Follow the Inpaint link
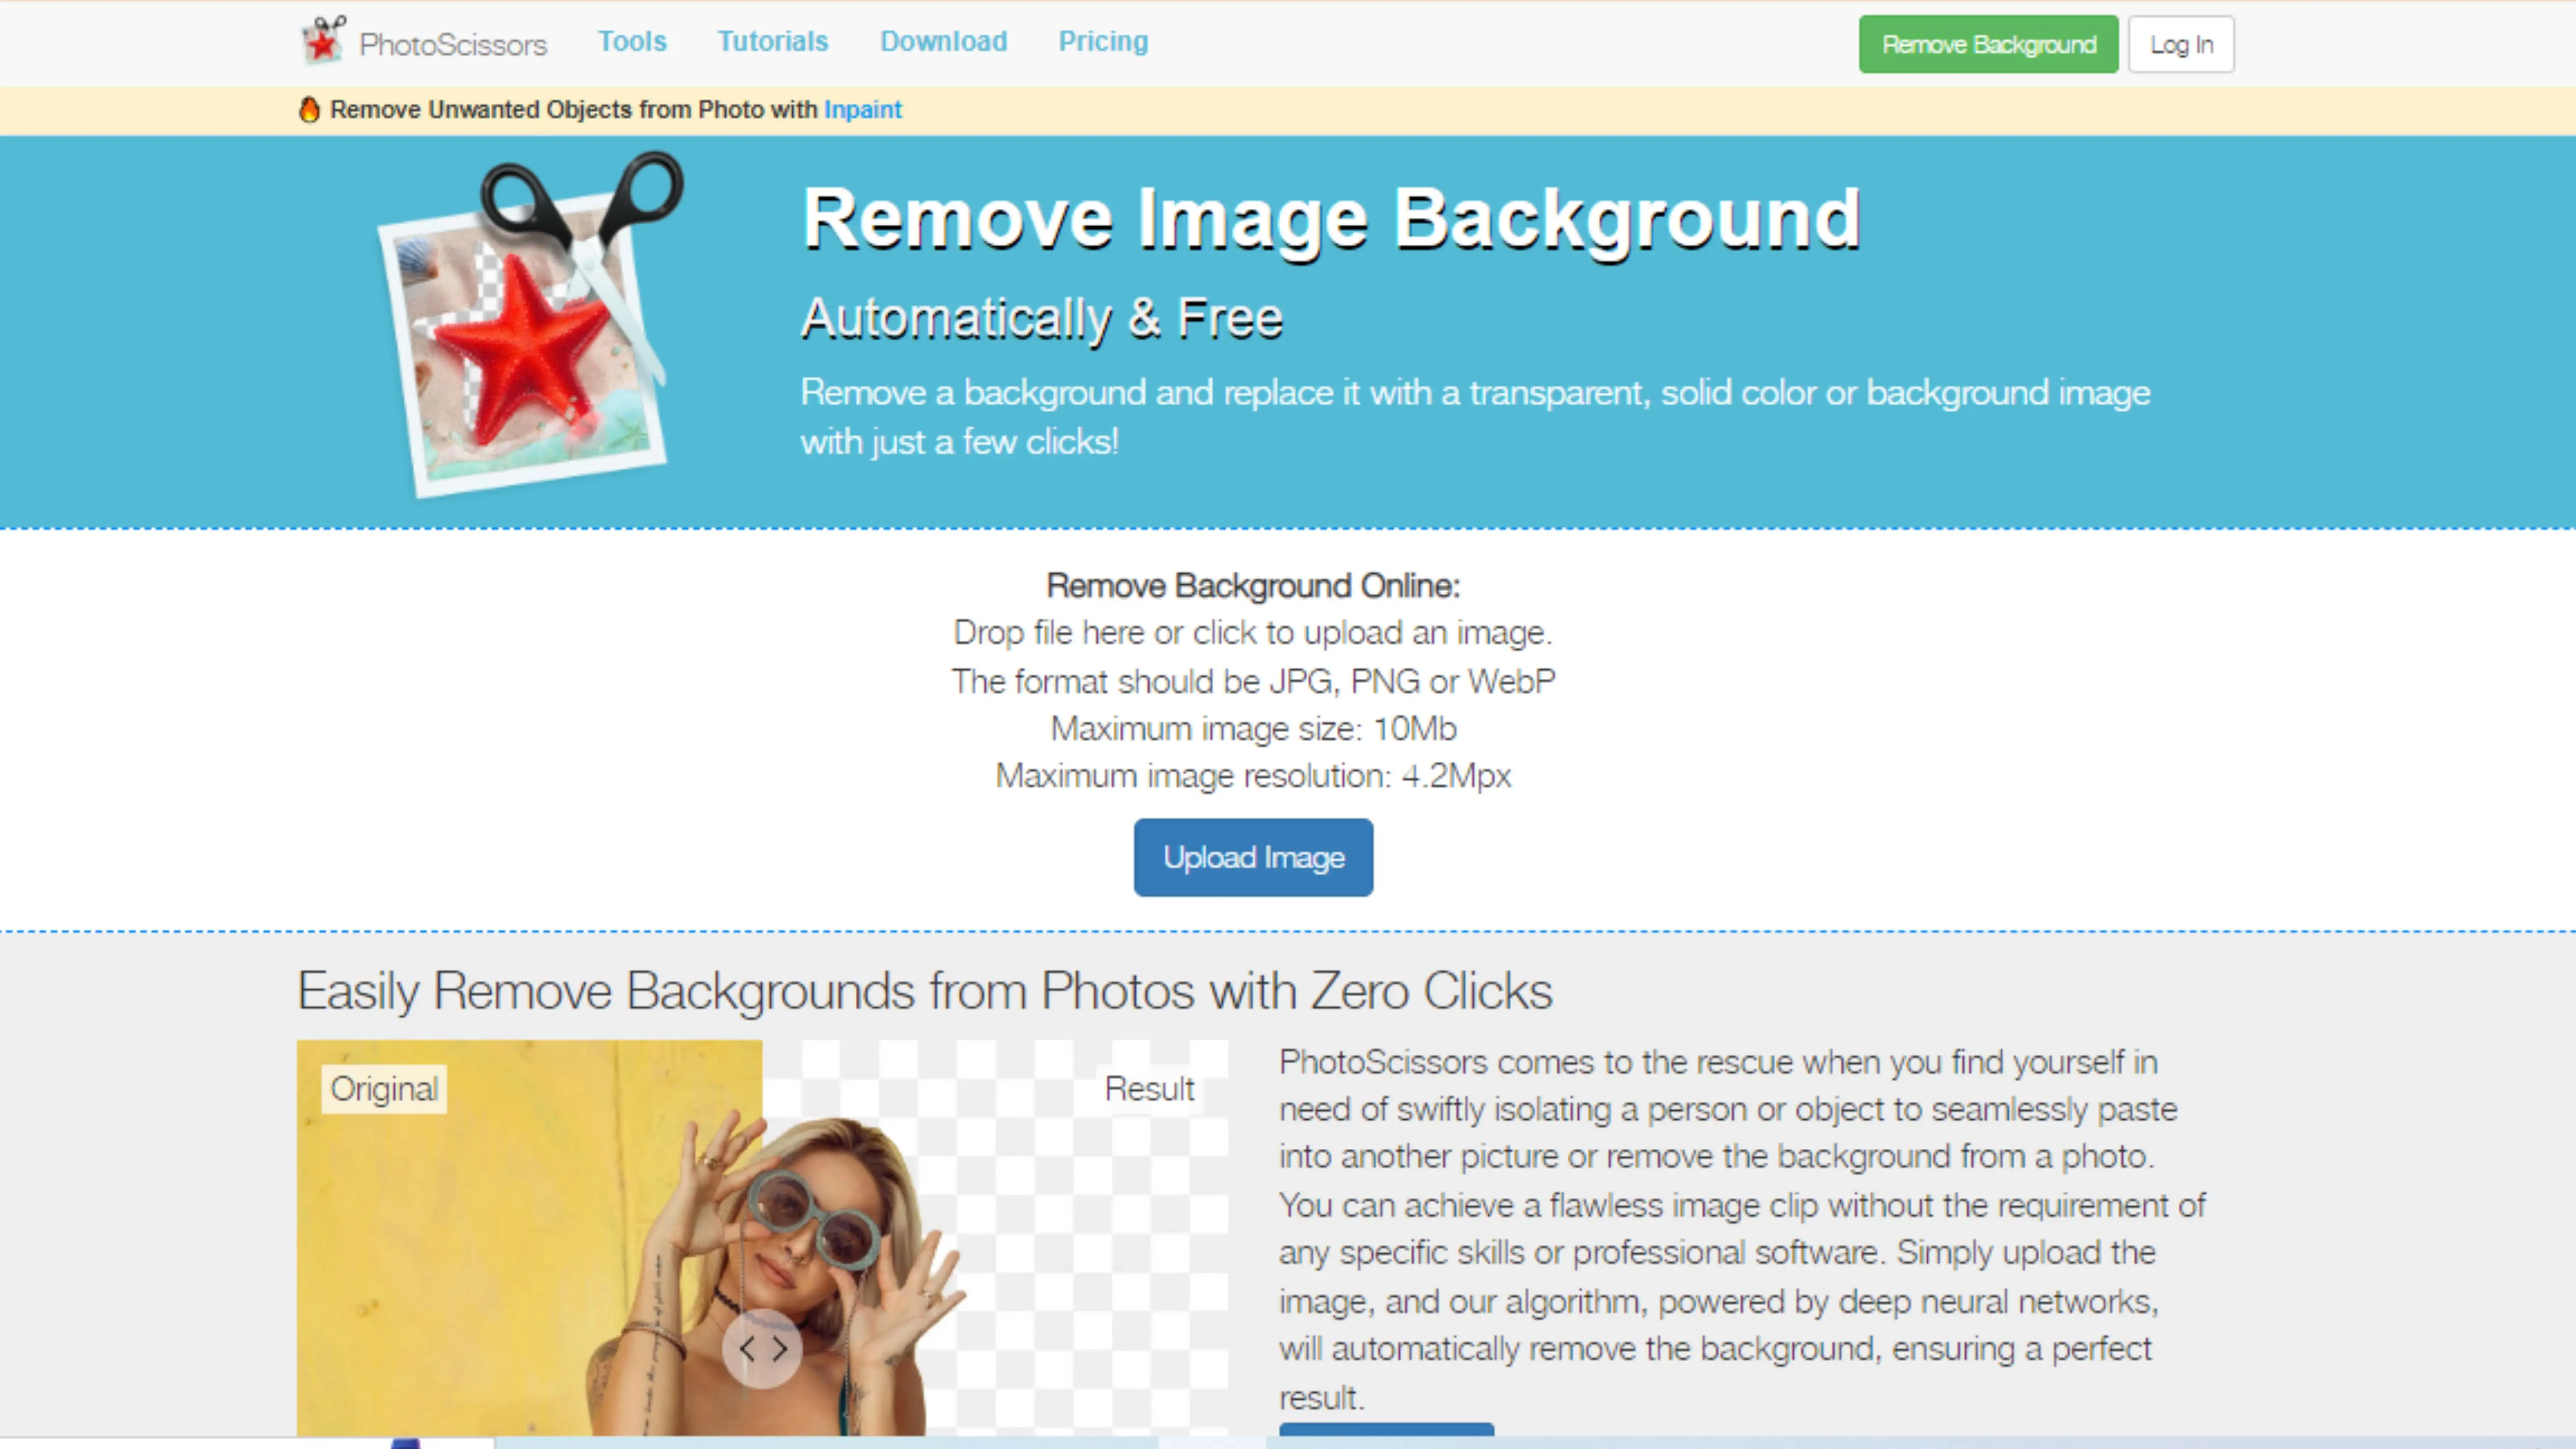The width and height of the screenshot is (2576, 1449). click(x=863, y=109)
